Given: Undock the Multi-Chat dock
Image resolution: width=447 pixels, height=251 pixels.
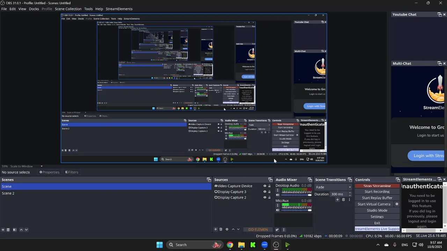Looking at the screenshot, I should [440, 63].
